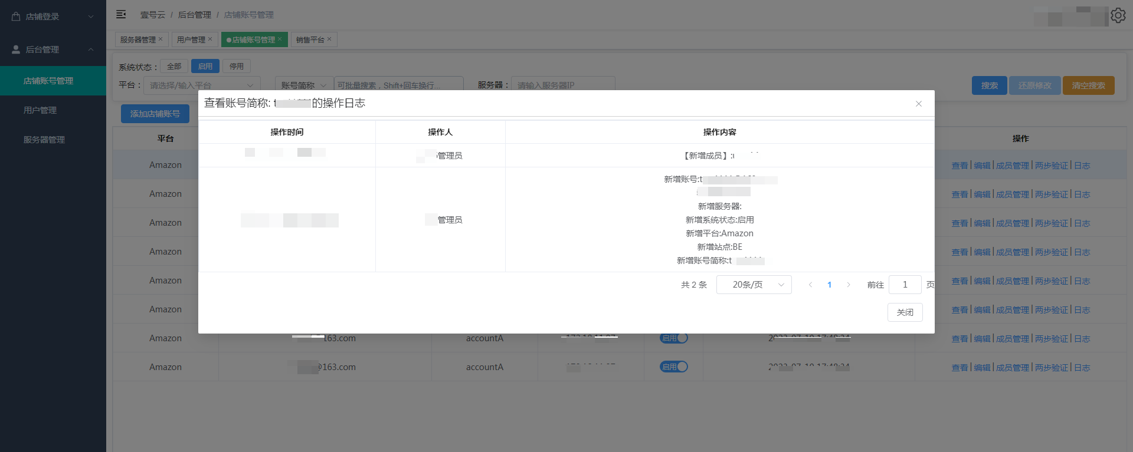The width and height of the screenshot is (1133, 452).
Task: Select 停用 system status filter
Action: [x=237, y=66]
